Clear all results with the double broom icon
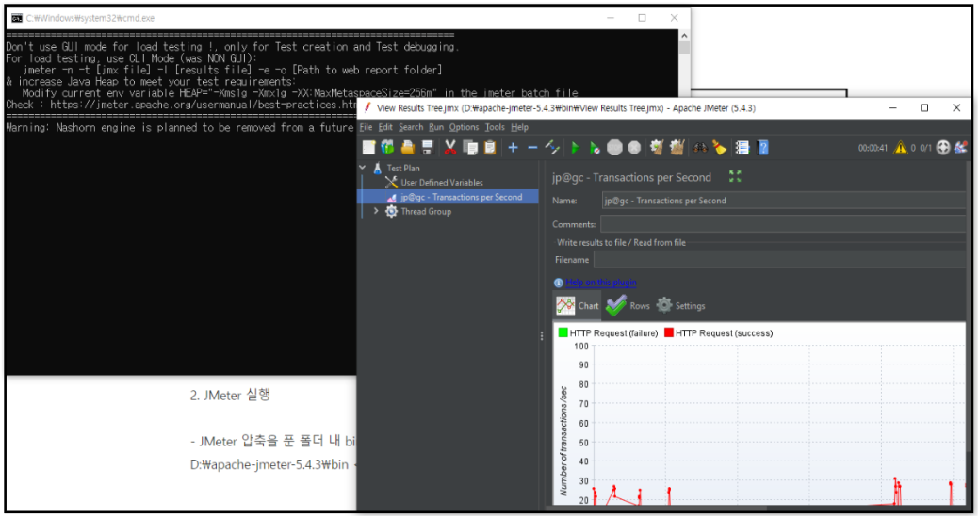Image resolution: width=979 pixels, height=518 pixels. [x=677, y=148]
